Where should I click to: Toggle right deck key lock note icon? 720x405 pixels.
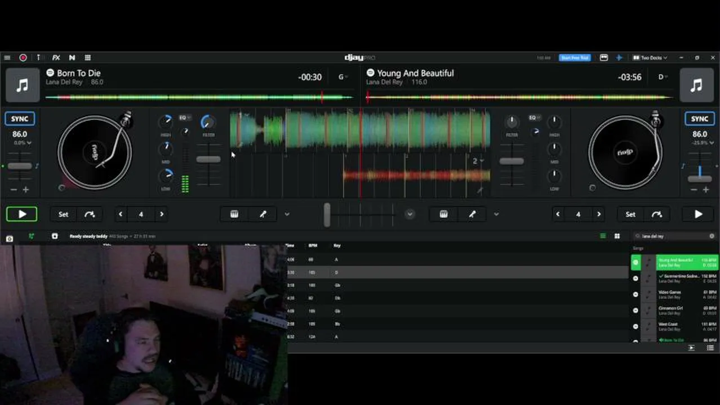pos(683,166)
